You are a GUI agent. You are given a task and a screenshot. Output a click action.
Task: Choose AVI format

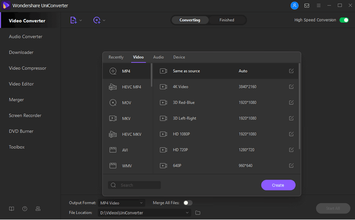(127, 150)
